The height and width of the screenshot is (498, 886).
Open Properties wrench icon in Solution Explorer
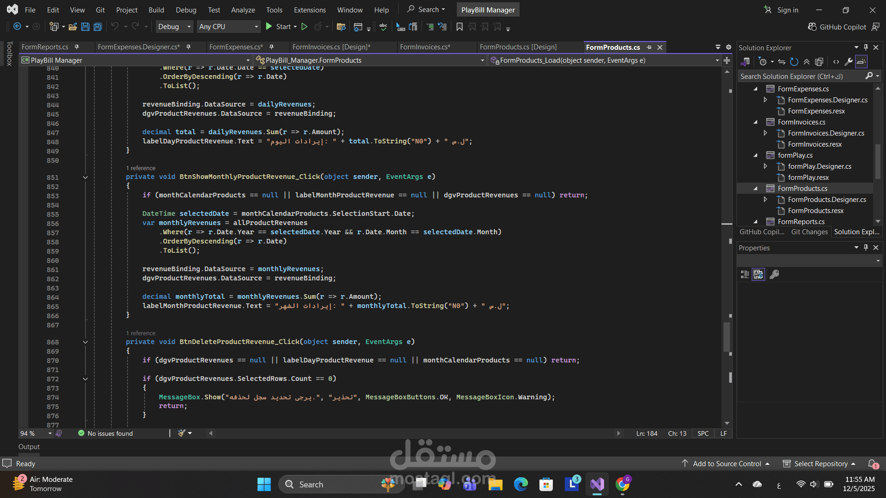pyautogui.click(x=848, y=62)
